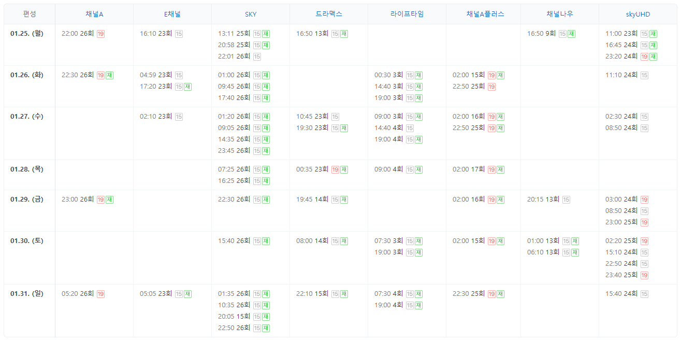This screenshot has height=342, width=681.
Task: Select the 01.27. (수) date row label
Action: point(27,117)
